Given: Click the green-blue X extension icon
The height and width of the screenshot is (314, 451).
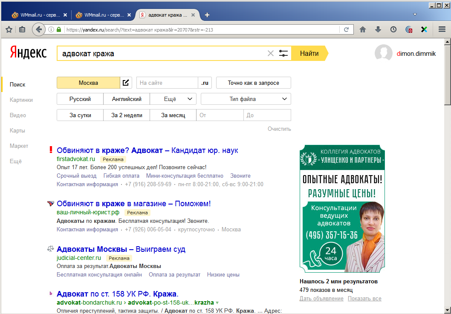Looking at the screenshot, I should [424, 29].
